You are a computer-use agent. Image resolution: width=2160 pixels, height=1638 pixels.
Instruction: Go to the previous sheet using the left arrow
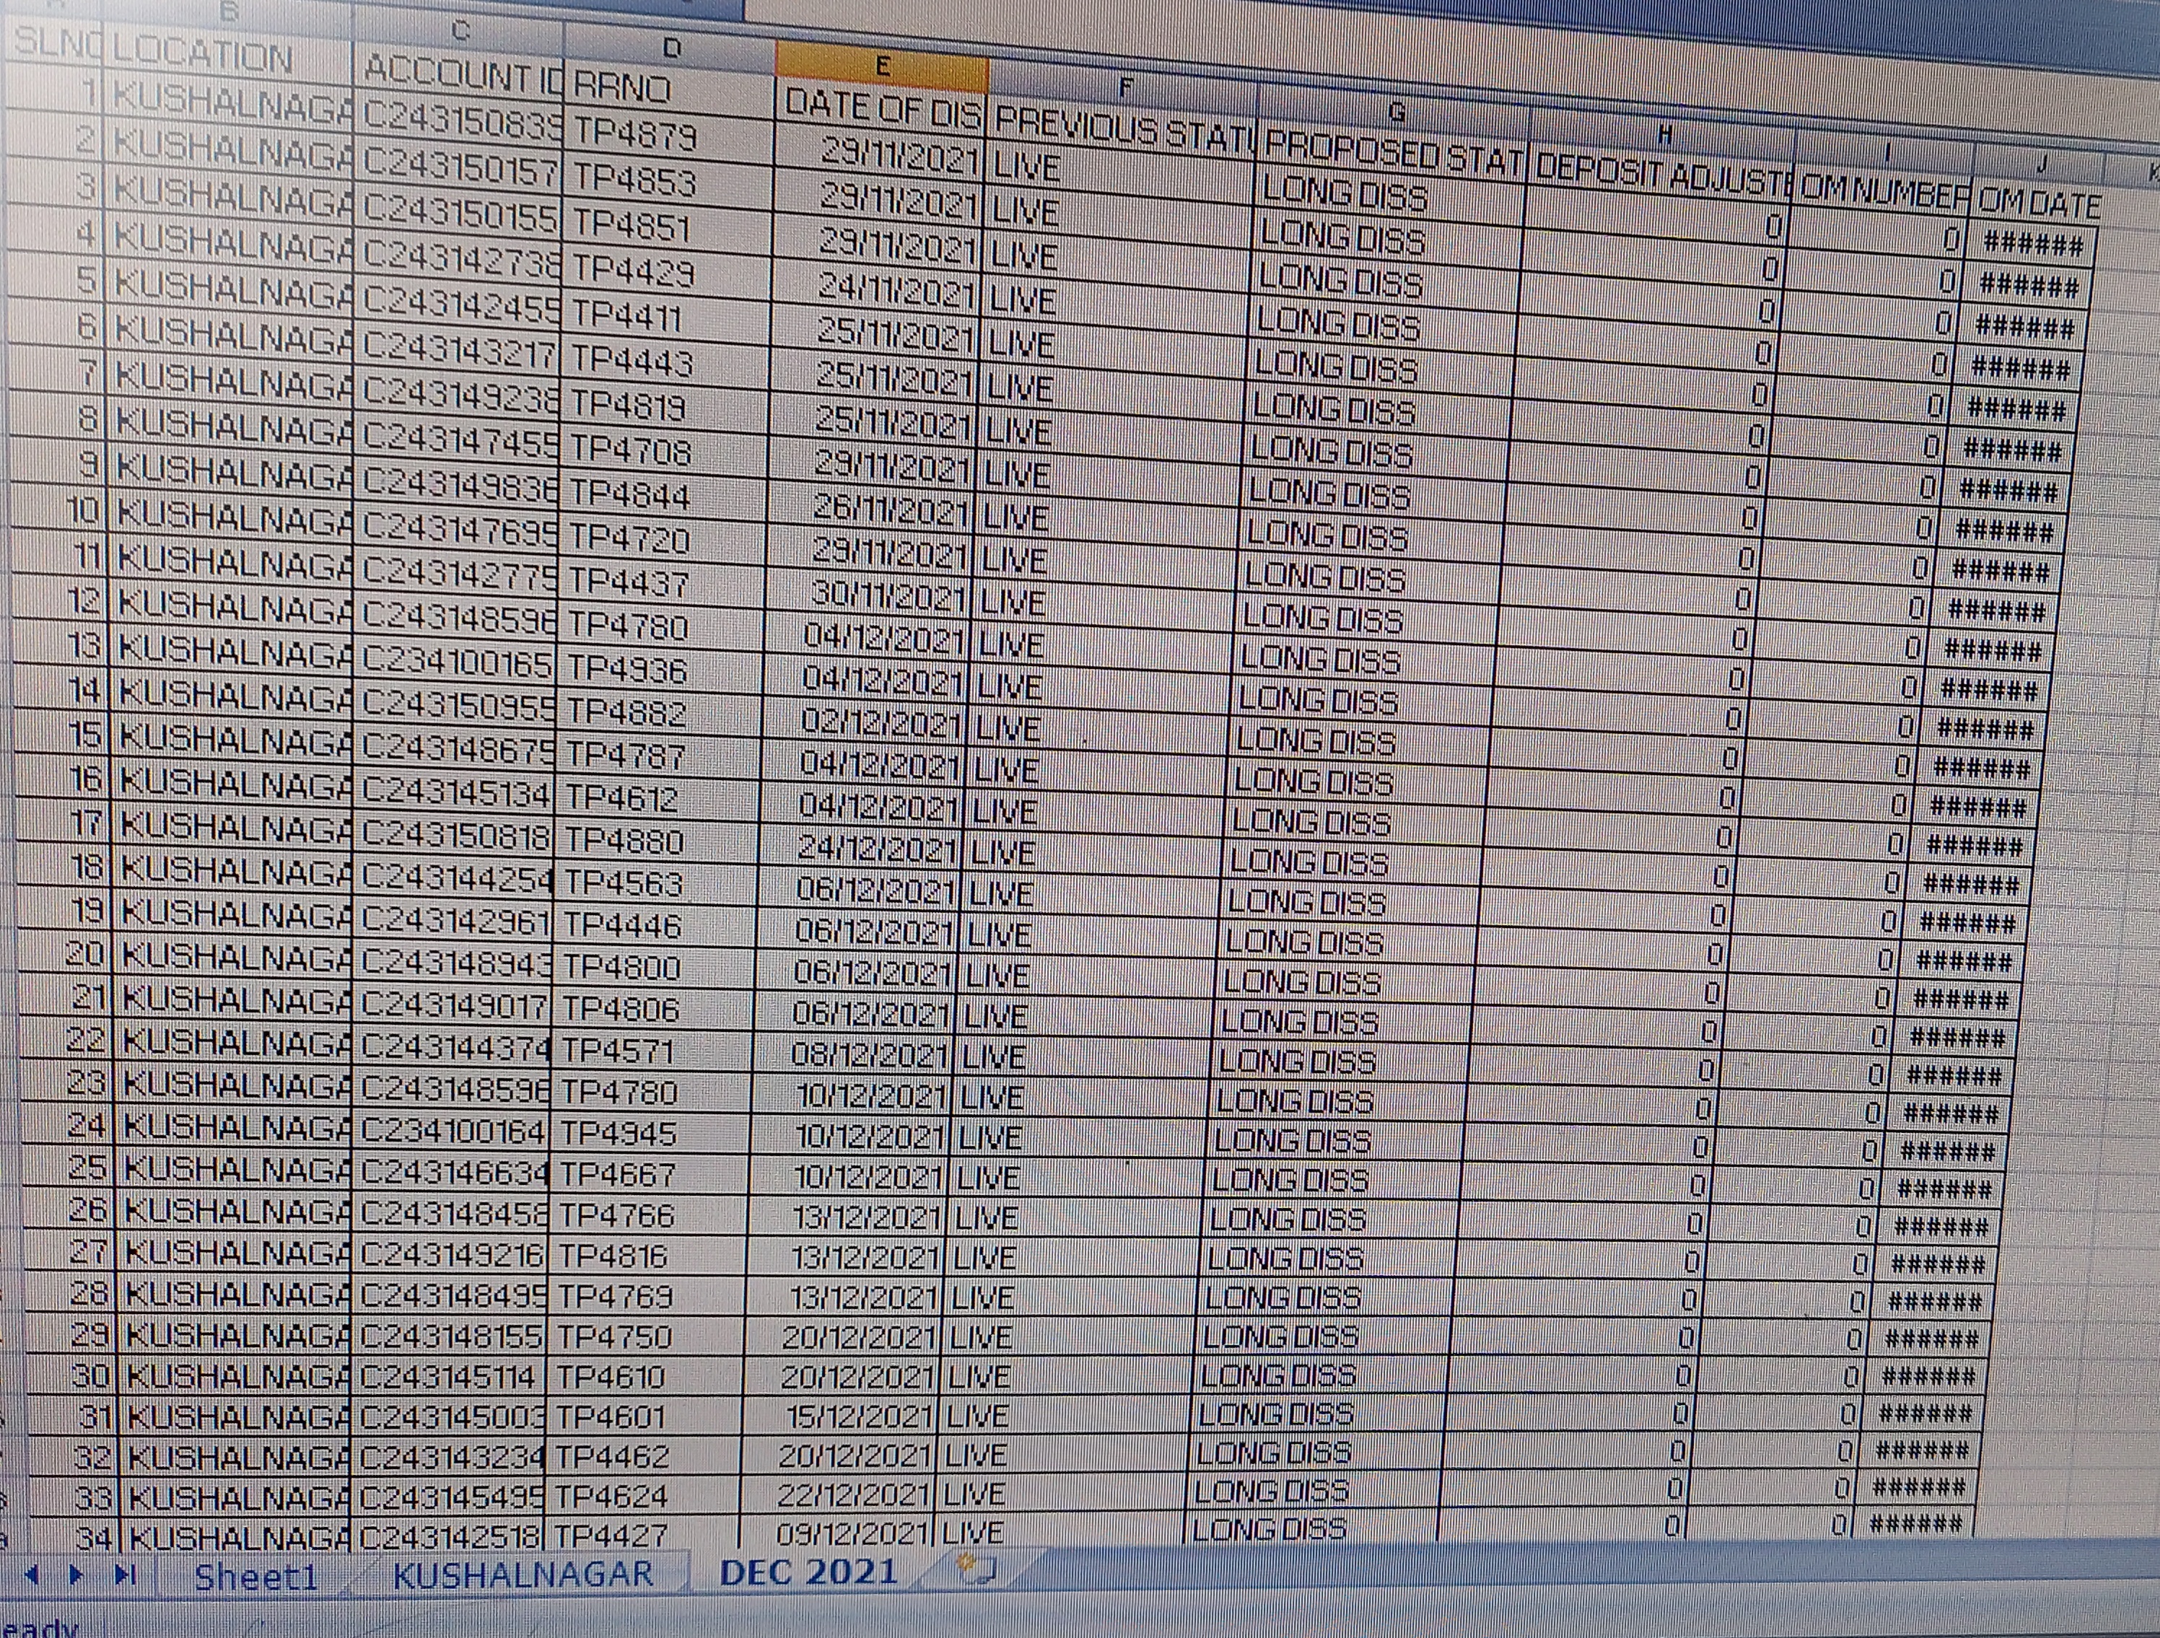click(x=31, y=1575)
